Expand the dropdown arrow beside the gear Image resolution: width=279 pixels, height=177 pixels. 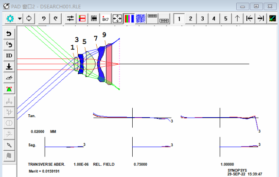20,18
